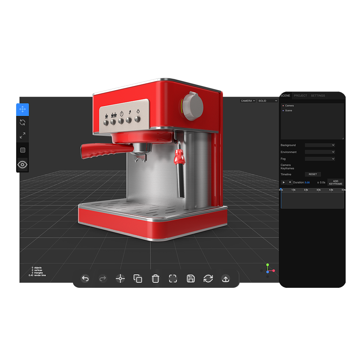This screenshot has width=359, height=359.
Task: Export the model using the upload icon
Action: [x=225, y=279]
